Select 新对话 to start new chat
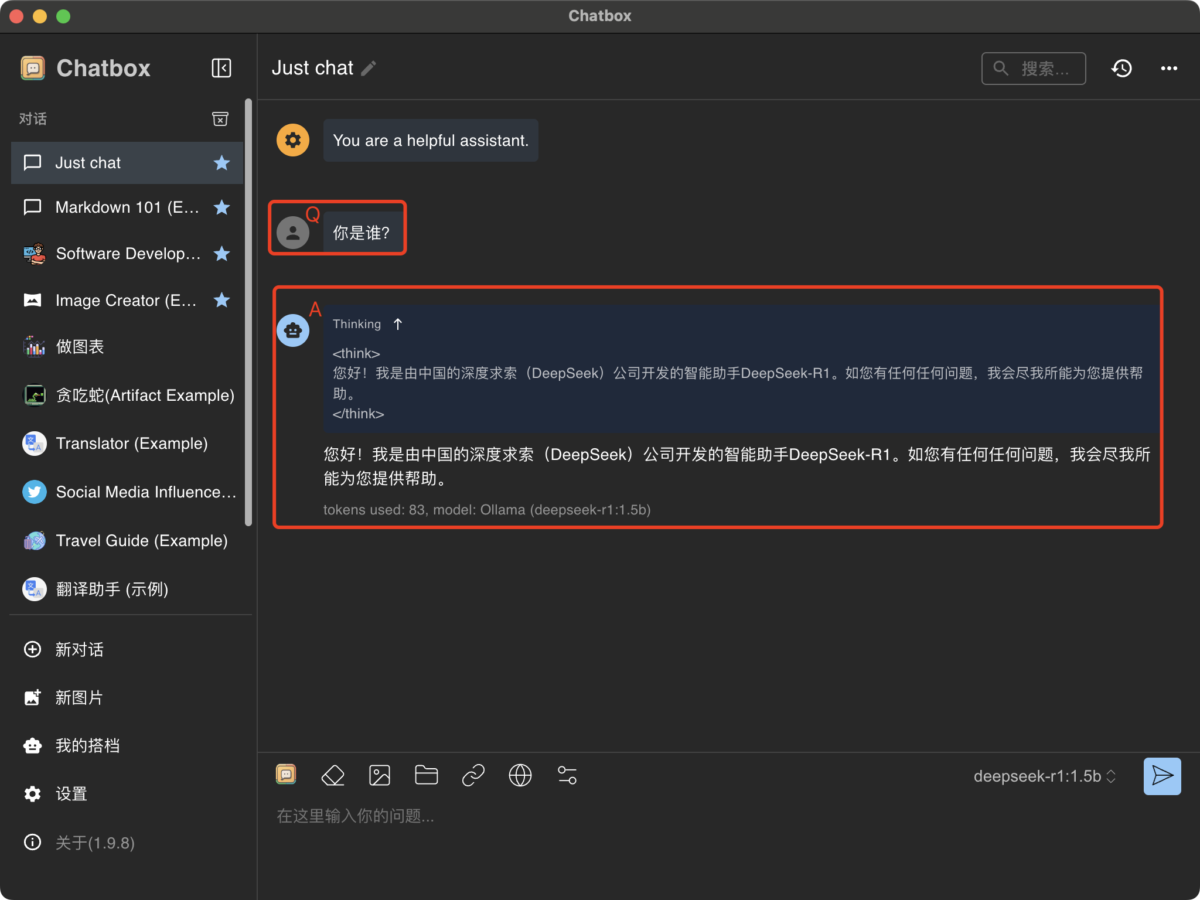The width and height of the screenshot is (1200, 900). [x=79, y=649]
